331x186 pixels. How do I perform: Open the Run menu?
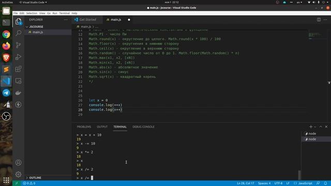tap(55, 13)
